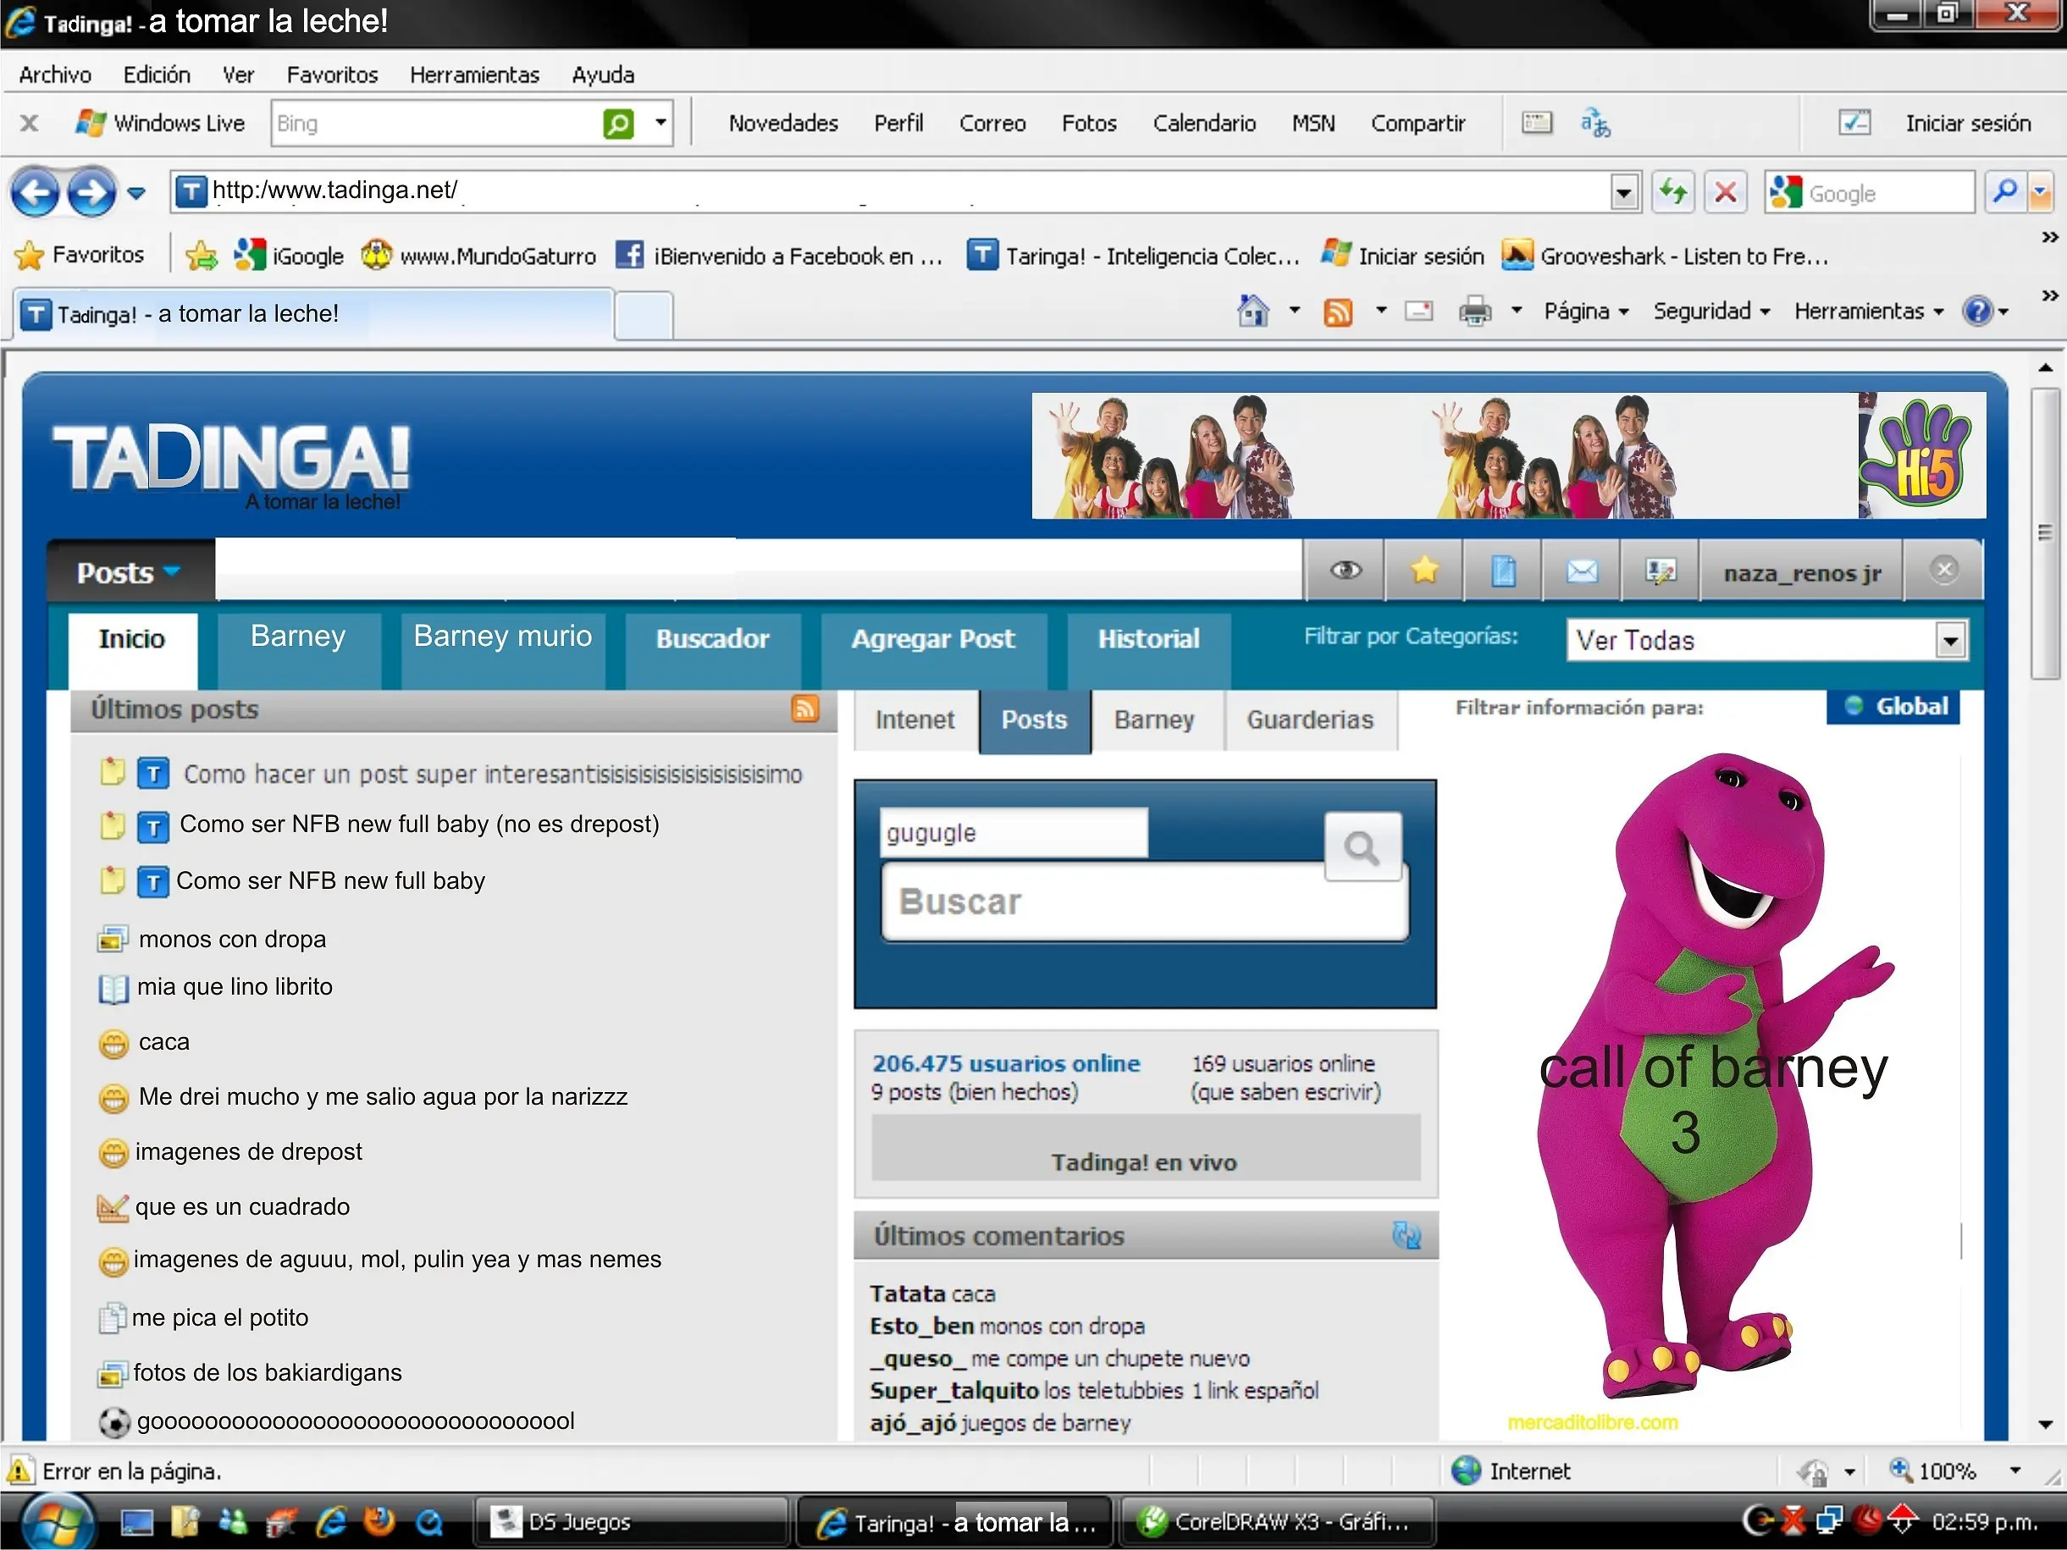Switch to the Guarderias tab
2067x1550 pixels.
pos(1310,720)
